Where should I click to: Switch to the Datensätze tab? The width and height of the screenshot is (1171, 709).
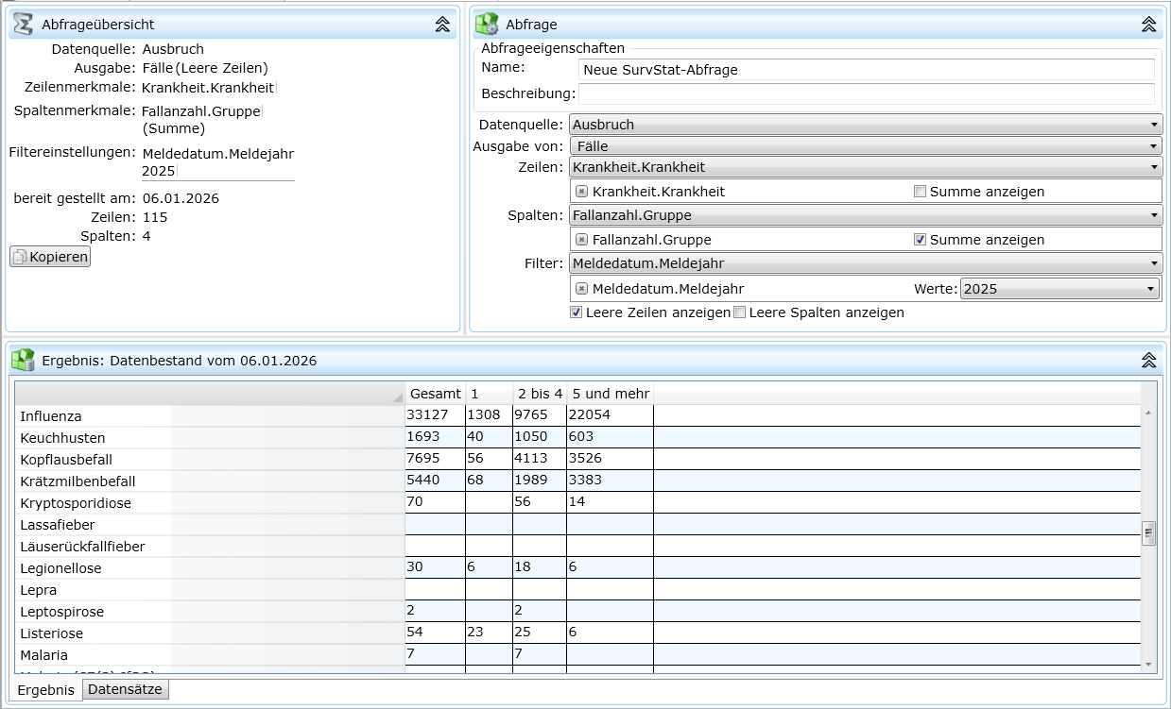coord(125,690)
